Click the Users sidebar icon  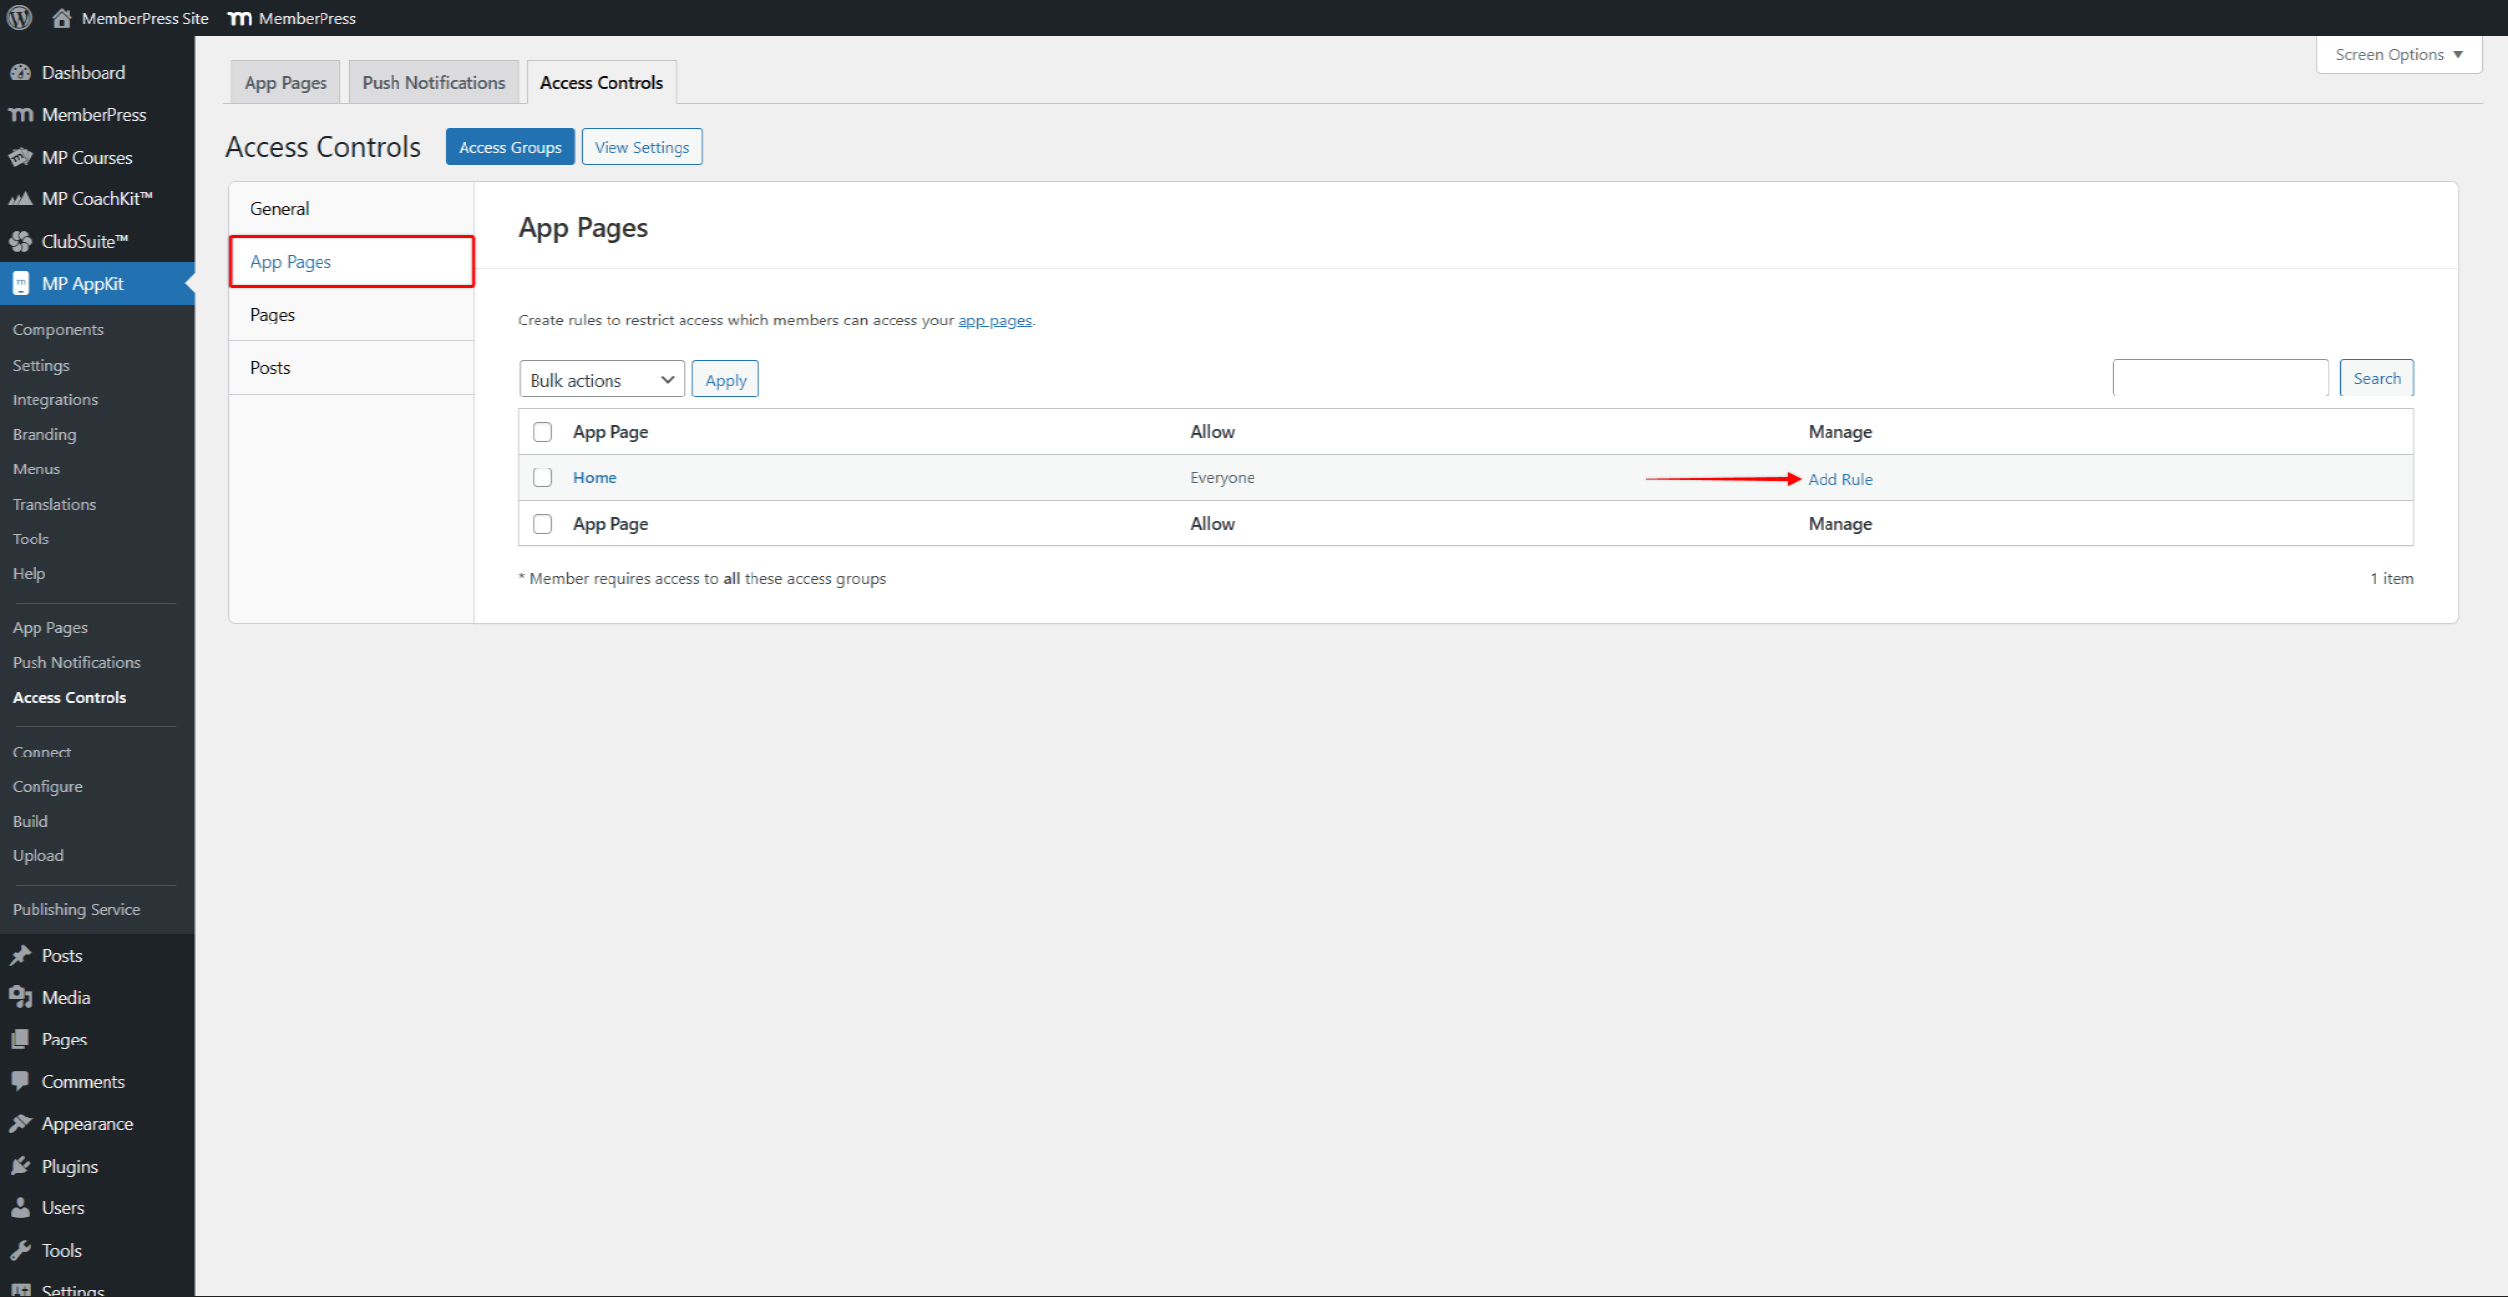[x=20, y=1207]
